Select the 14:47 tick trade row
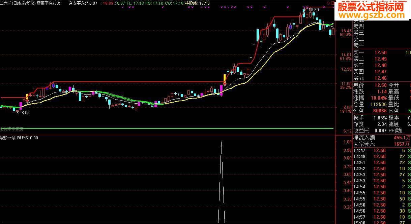Viewport: 411px width, 224px height. (x=382, y=150)
